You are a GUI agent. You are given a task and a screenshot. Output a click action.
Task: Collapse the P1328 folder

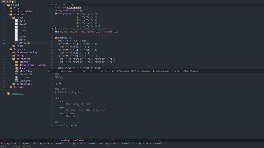[x=14, y=17]
